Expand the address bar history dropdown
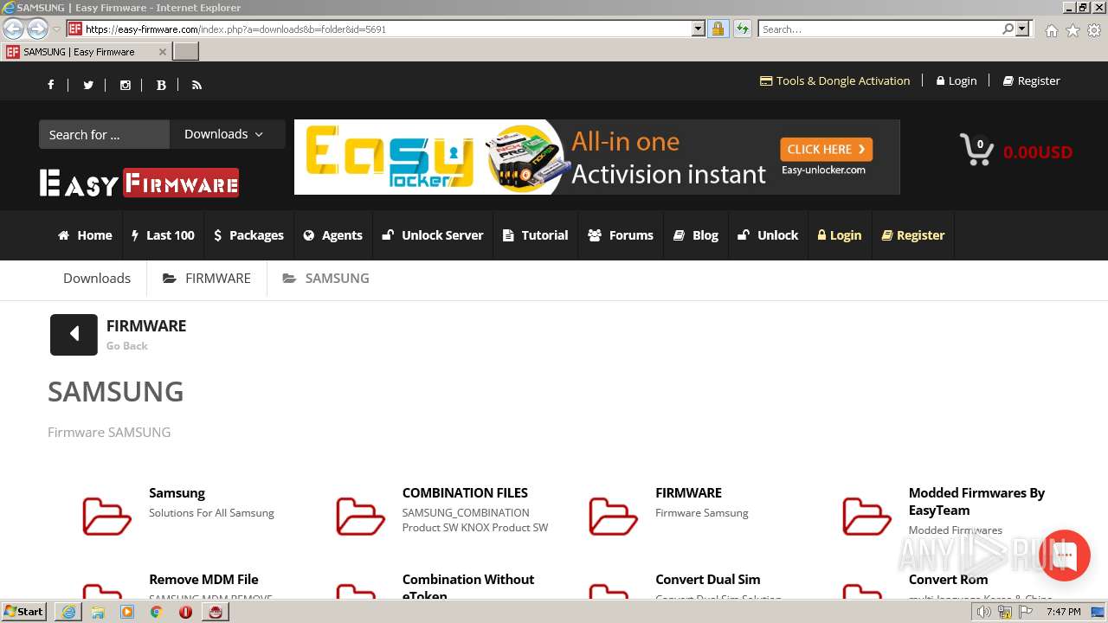 tap(699, 29)
